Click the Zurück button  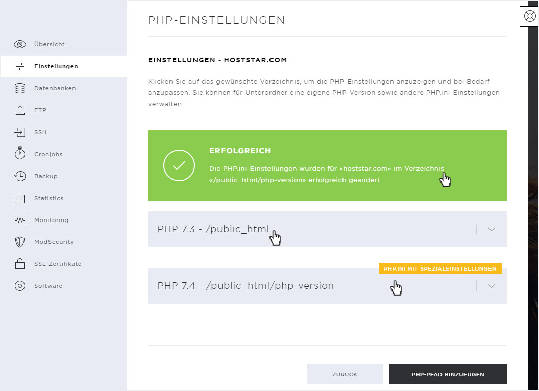coord(345,374)
